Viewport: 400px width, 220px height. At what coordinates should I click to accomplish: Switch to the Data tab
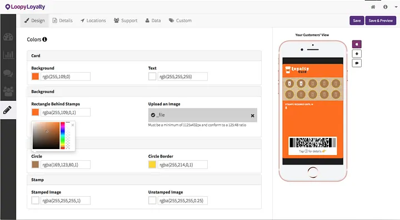pos(153,21)
